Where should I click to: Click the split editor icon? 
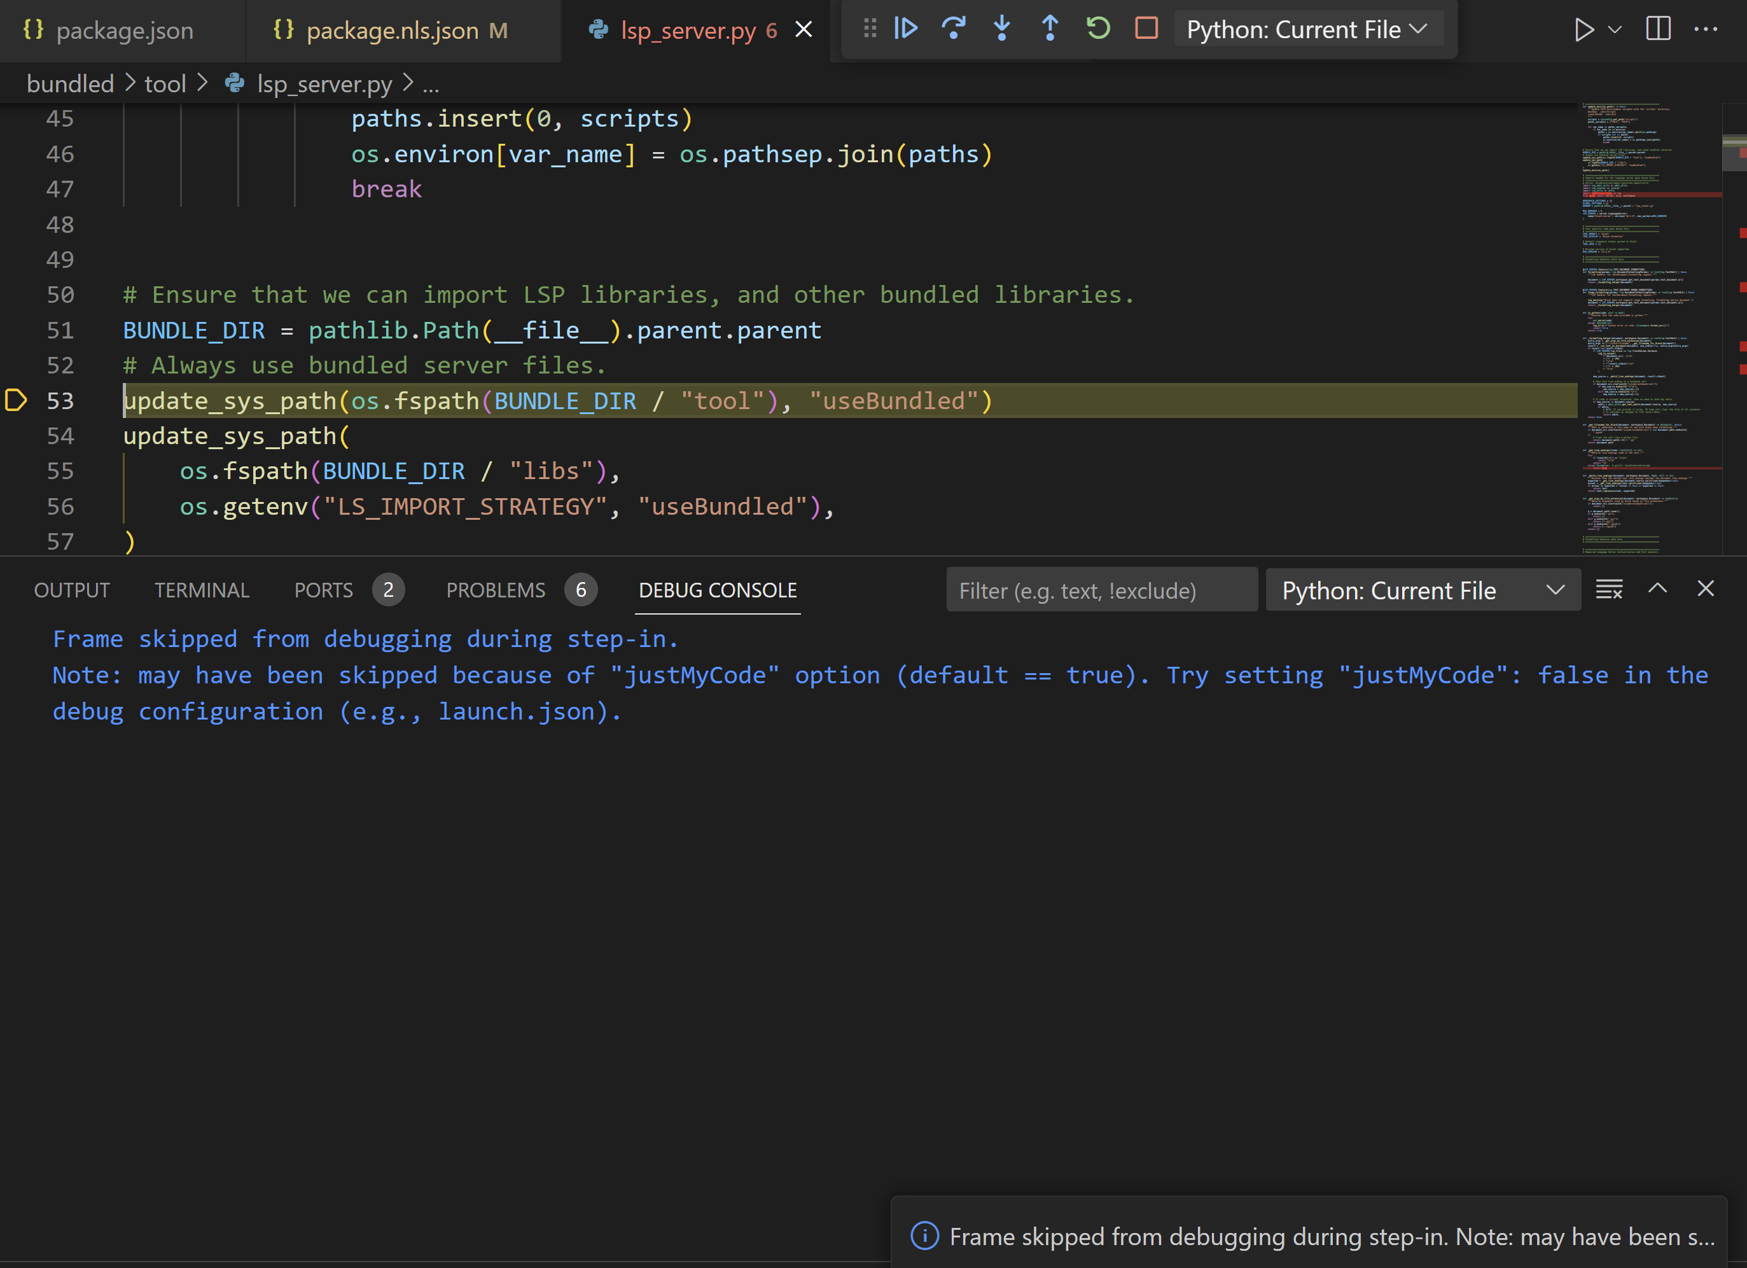1658,29
